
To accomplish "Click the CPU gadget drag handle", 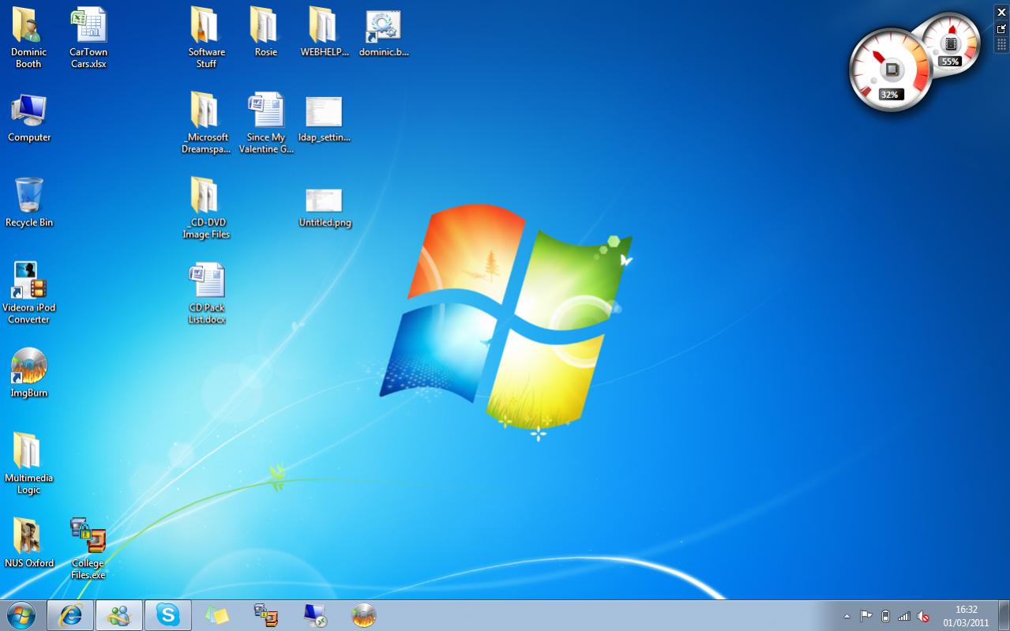I will pyautogui.click(x=1002, y=44).
